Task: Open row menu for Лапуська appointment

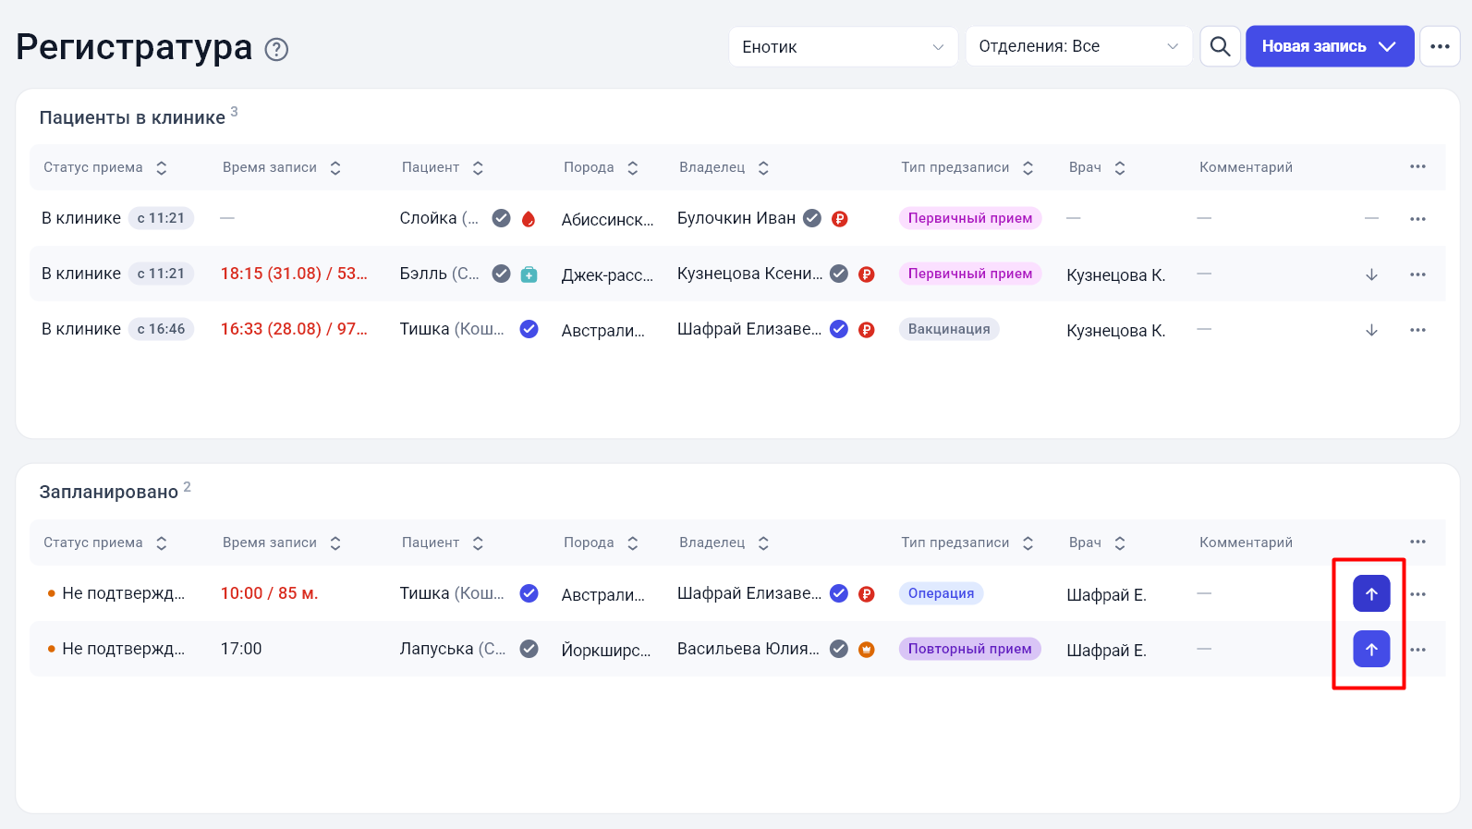Action: pyautogui.click(x=1417, y=650)
